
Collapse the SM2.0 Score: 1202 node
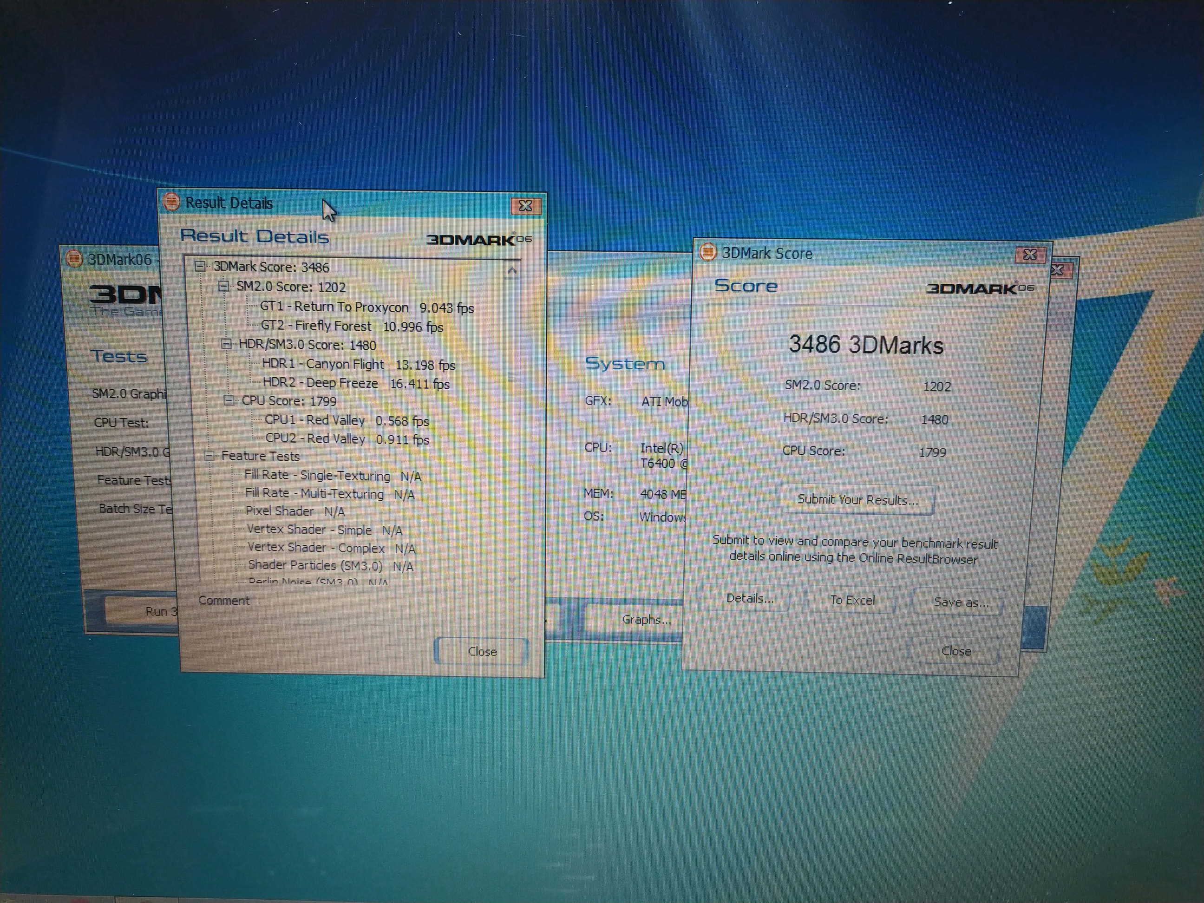(223, 286)
